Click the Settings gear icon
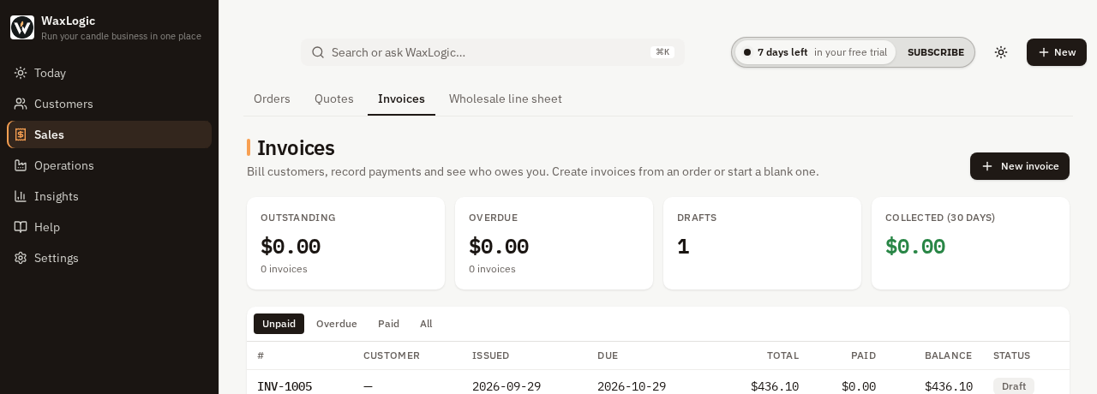This screenshot has height=394, width=1097. (x=21, y=258)
